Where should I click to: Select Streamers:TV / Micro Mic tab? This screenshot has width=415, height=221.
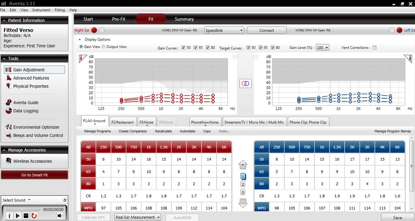click(x=254, y=122)
